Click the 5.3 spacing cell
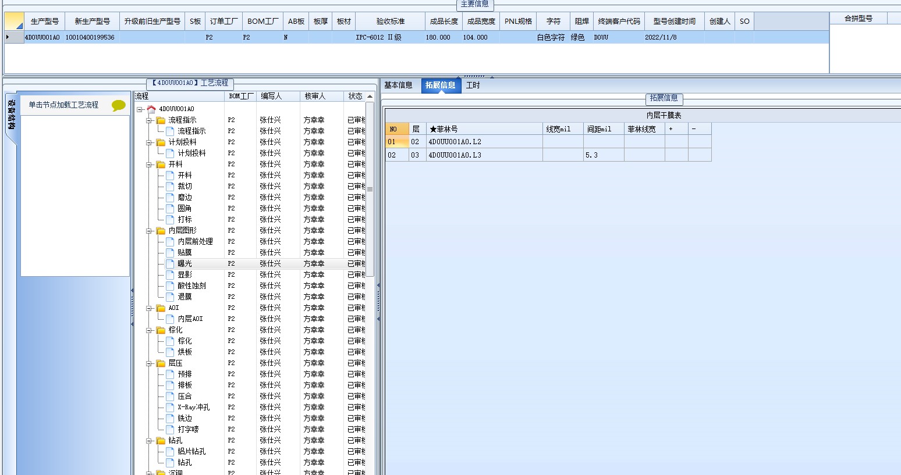The height and width of the screenshot is (475, 901). pos(604,155)
